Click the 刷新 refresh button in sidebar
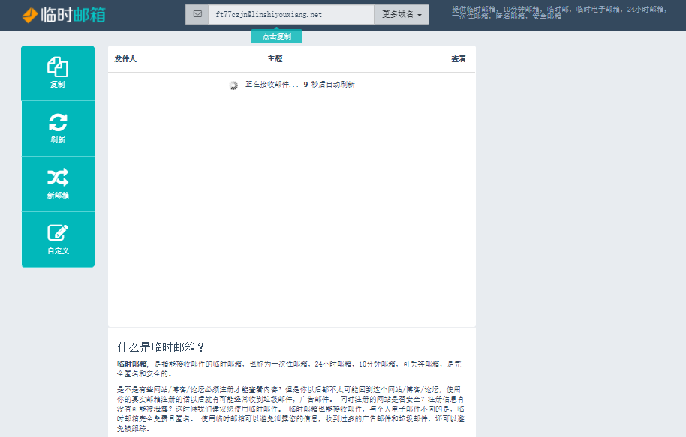Screen dimensions: 686x437 point(58,129)
